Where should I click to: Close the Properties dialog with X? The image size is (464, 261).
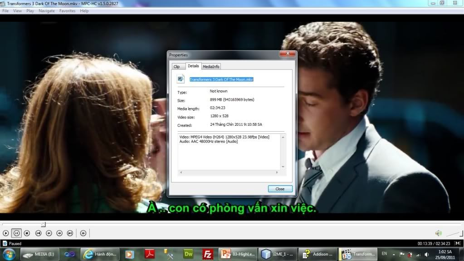[288, 54]
